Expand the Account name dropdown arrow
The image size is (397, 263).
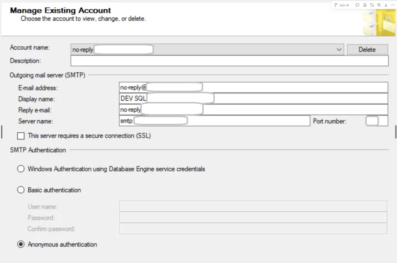[x=339, y=50]
